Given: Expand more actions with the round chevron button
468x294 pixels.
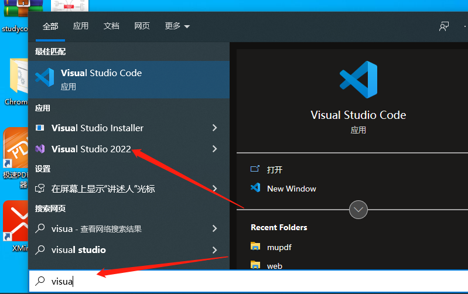Looking at the screenshot, I should tap(358, 210).
